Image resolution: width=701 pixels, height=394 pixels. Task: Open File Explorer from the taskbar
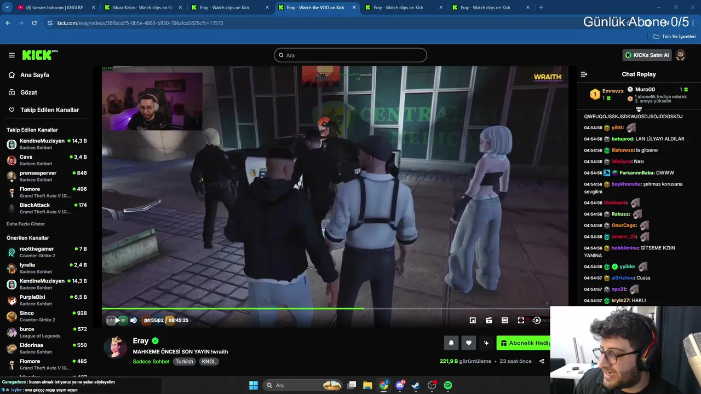click(x=367, y=385)
